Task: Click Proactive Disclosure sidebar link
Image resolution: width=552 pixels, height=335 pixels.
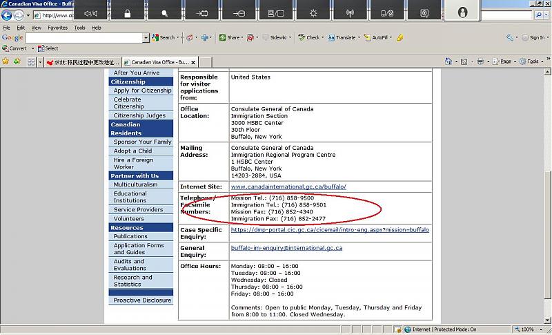Action: coord(142,300)
